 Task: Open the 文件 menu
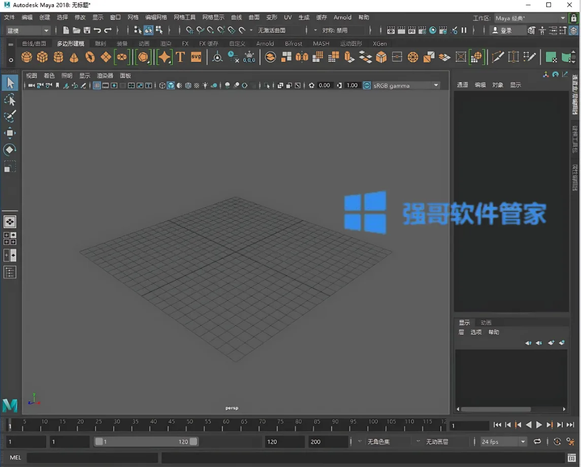point(9,17)
